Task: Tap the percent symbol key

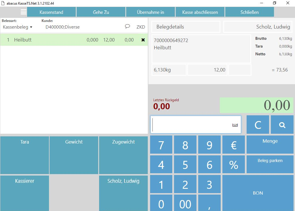Action: pos(233,165)
